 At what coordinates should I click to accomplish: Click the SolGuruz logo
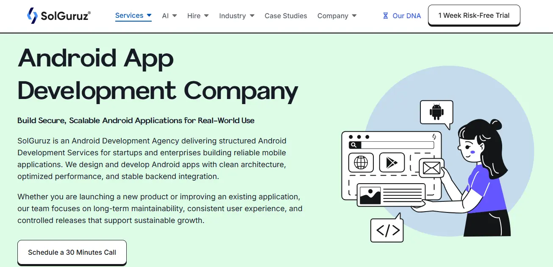[58, 16]
